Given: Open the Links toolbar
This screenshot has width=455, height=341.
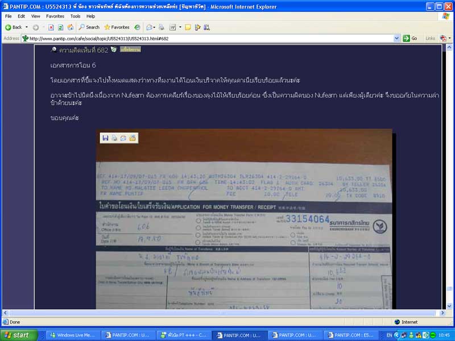Looking at the screenshot, I should pos(430,38).
